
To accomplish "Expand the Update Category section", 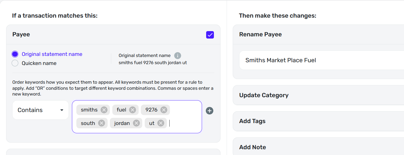I will [264, 95].
